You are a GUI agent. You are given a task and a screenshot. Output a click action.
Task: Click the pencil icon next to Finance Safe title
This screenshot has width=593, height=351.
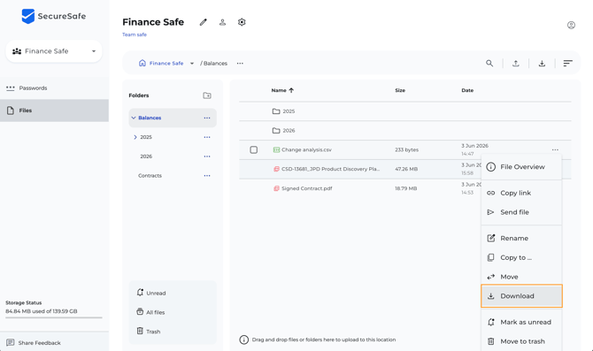click(203, 22)
